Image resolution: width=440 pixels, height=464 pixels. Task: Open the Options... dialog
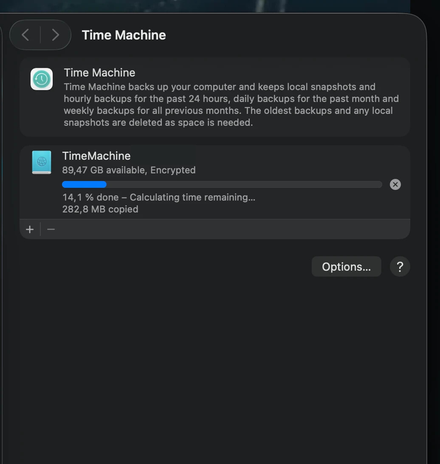(x=346, y=267)
